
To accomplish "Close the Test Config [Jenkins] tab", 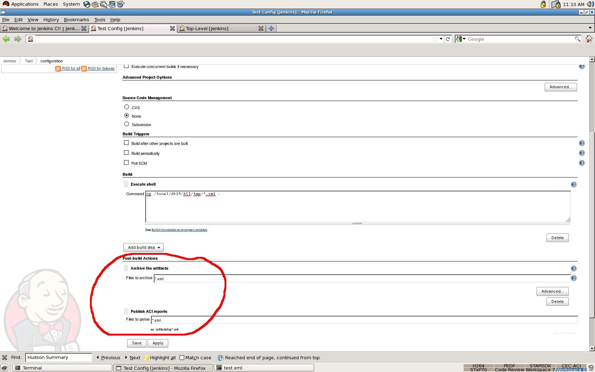I will pos(172,28).
